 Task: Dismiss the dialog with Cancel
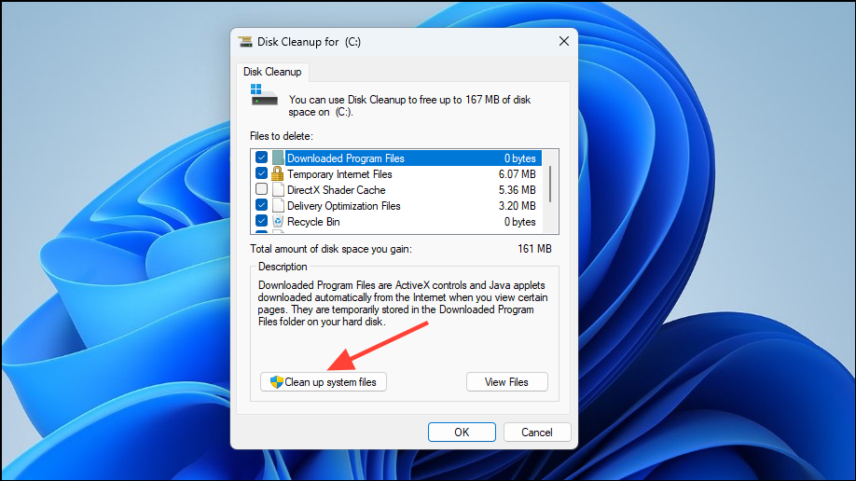(537, 432)
